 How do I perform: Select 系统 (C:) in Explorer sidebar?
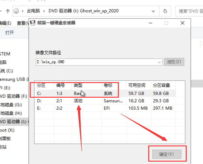(7, 71)
